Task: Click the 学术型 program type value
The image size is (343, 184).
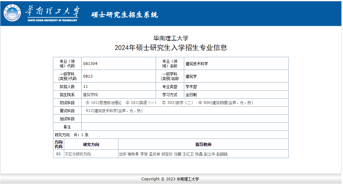Action: pyautogui.click(x=191, y=87)
